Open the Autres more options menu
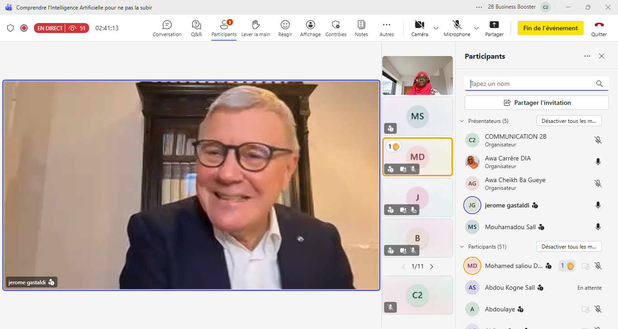The height and width of the screenshot is (329, 618). pyautogui.click(x=386, y=28)
